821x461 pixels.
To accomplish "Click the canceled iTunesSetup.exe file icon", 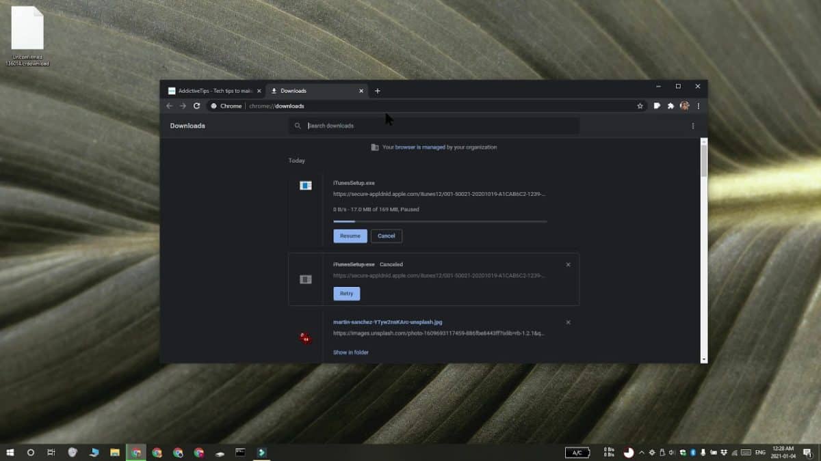I will 306,279.
